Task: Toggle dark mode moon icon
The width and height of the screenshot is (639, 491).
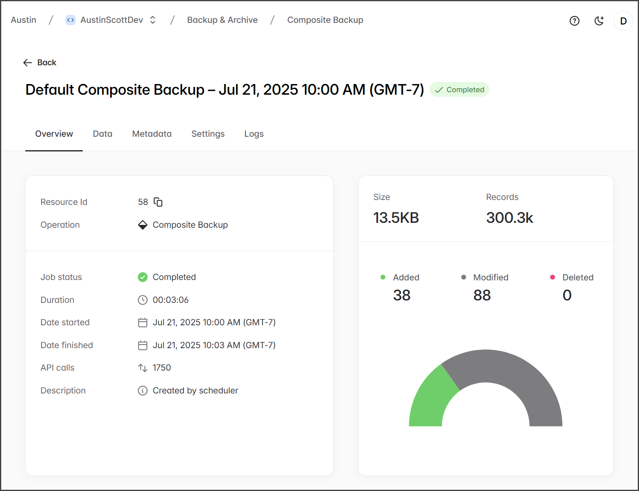Action: tap(599, 21)
